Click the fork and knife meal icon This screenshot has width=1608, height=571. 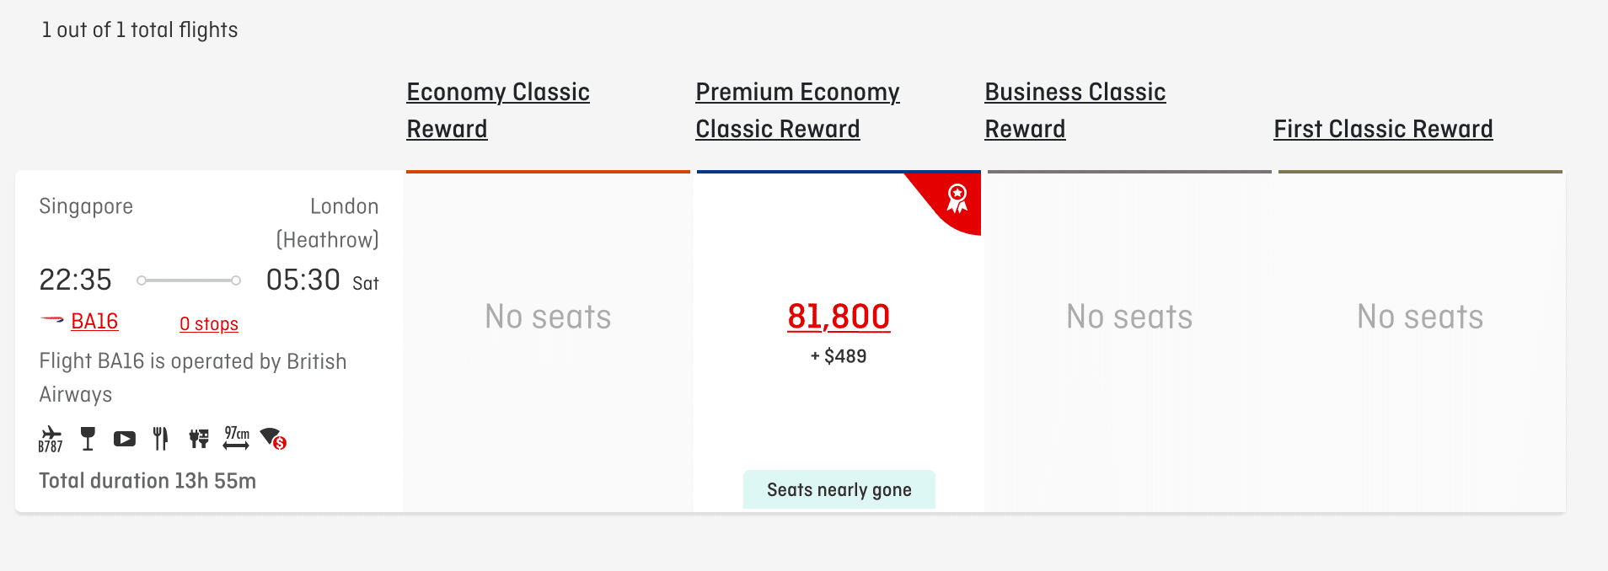click(161, 439)
